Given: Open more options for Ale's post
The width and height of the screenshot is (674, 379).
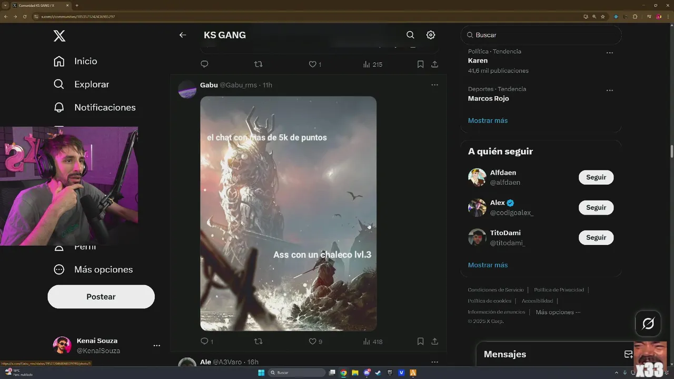Looking at the screenshot, I should tap(434, 362).
